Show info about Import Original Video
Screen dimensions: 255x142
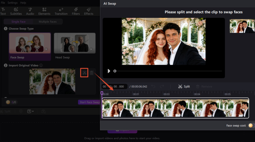coord(41,65)
